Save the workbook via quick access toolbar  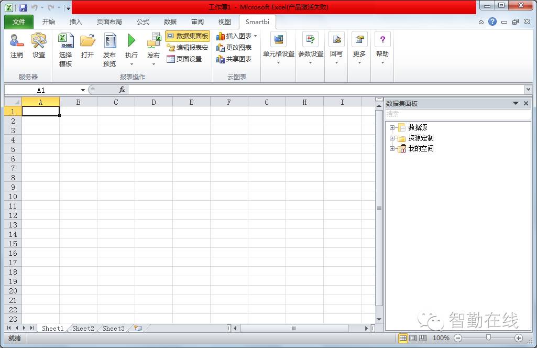[23, 7]
